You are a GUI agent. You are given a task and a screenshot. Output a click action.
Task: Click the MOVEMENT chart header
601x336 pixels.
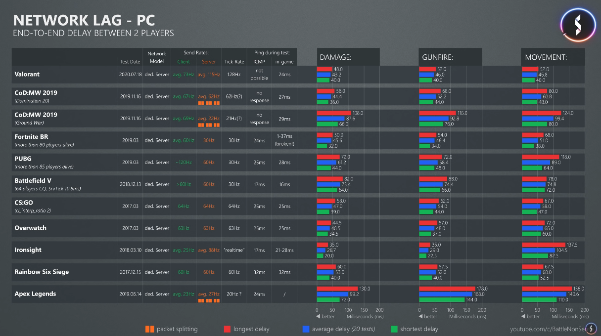pyautogui.click(x=553, y=57)
